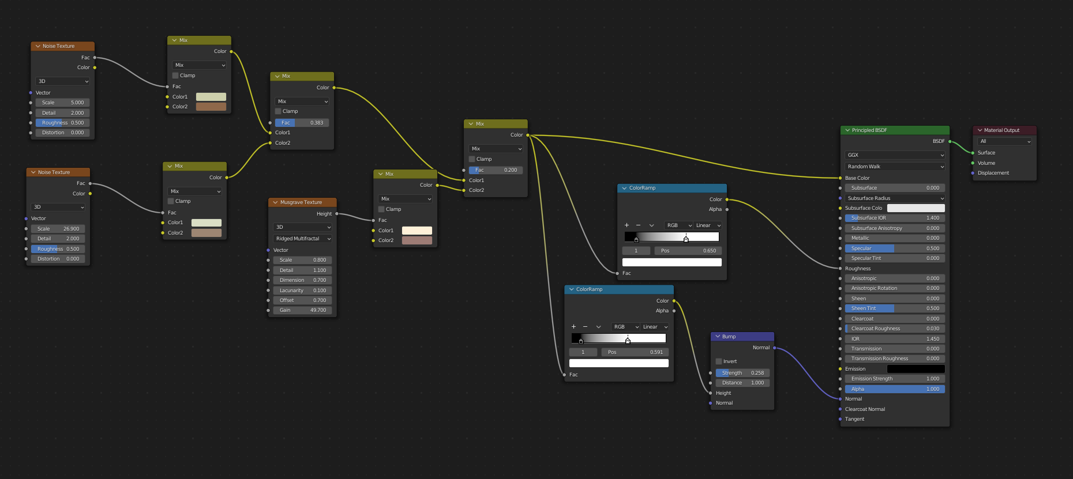This screenshot has width=1073, height=479.
Task: Click the Subsurface Color white swatch
Action: pyautogui.click(x=916, y=208)
